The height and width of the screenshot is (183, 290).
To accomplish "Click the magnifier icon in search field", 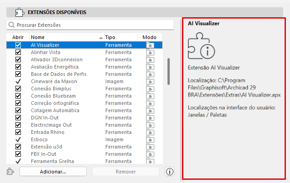I will point(11,25).
